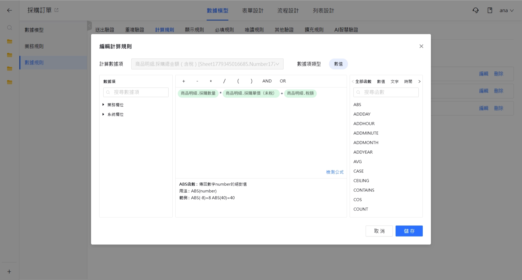Open the 顯示規則 rule tab

194,30
